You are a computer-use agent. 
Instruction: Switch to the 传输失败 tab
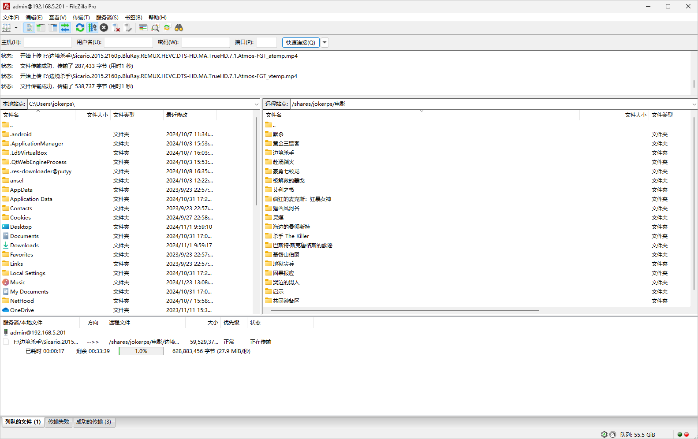pos(59,422)
